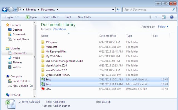Sort by the Type column header
This screenshot has height=110, width=178.
click(x=129, y=36)
